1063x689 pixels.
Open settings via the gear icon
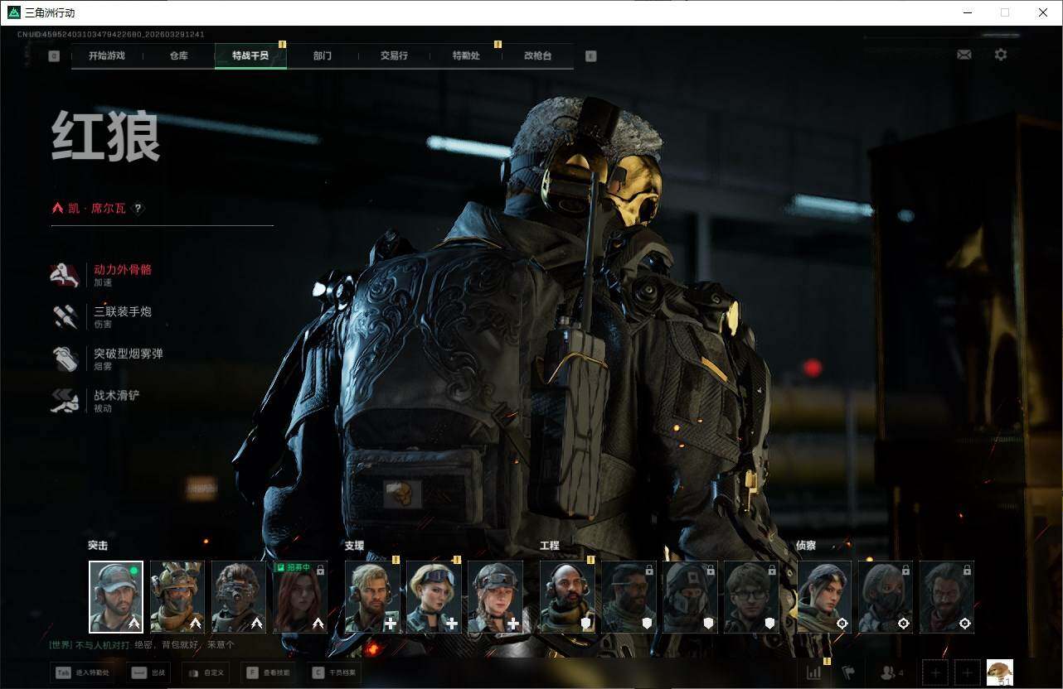pyautogui.click(x=1001, y=55)
